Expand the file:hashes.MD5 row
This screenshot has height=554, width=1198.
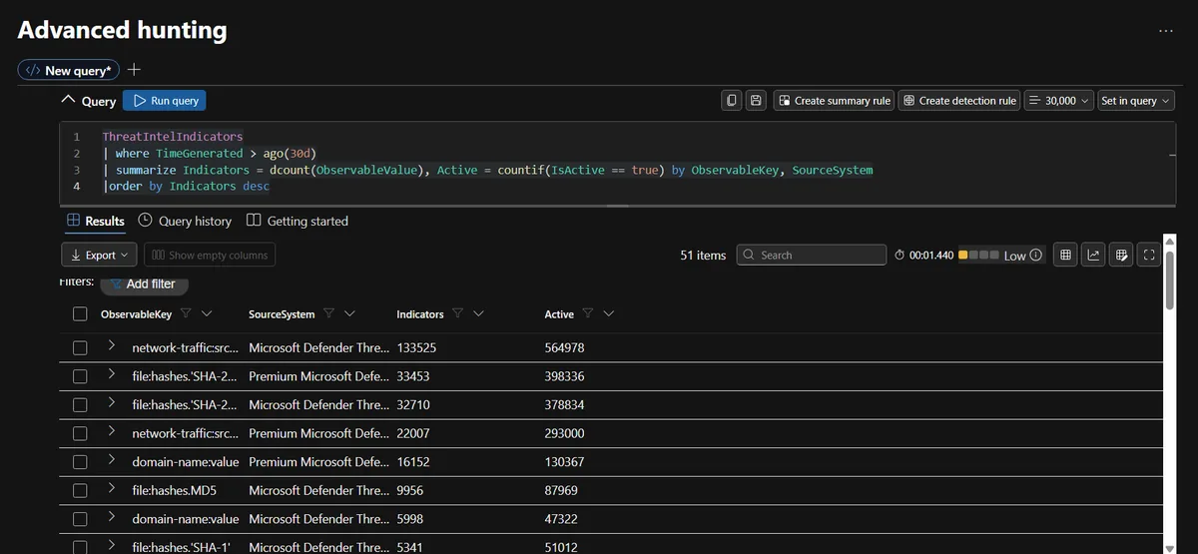point(112,489)
